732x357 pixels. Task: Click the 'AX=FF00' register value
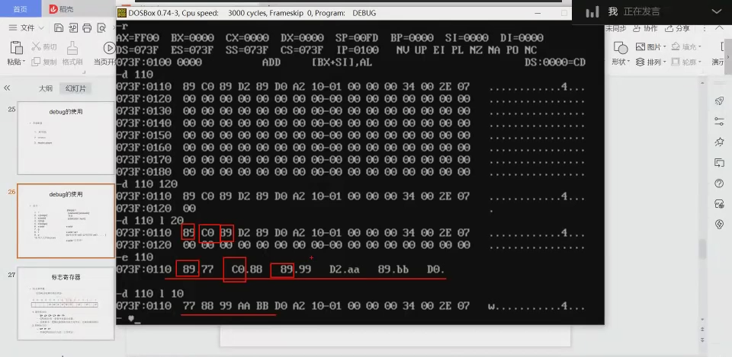(138, 38)
